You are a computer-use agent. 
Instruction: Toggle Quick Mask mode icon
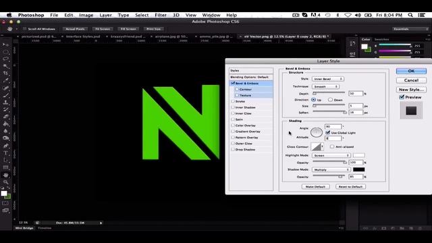pyautogui.click(x=5, y=203)
